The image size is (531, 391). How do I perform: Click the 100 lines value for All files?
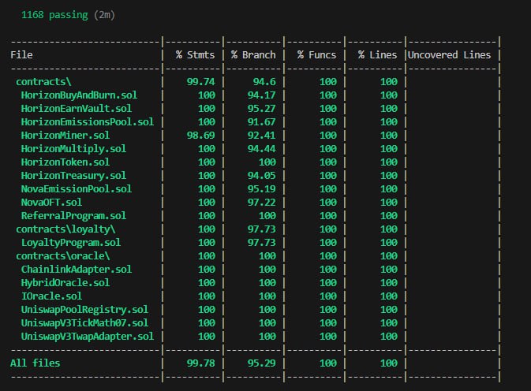pyautogui.click(x=389, y=363)
